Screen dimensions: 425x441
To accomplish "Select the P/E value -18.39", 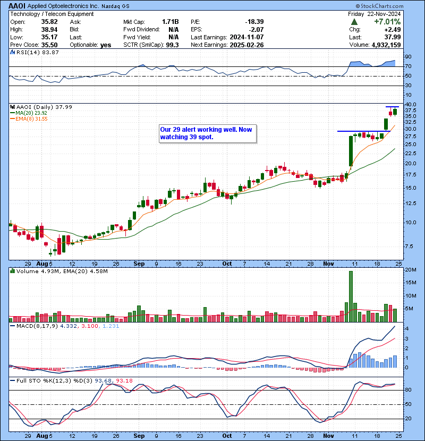I will (x=254, y=22).
